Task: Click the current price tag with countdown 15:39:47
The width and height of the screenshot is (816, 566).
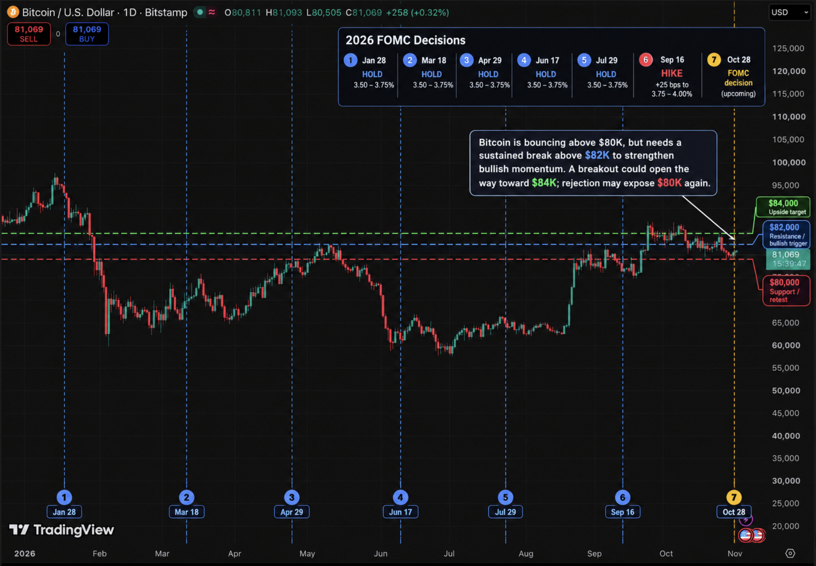Action: point(788,259)
